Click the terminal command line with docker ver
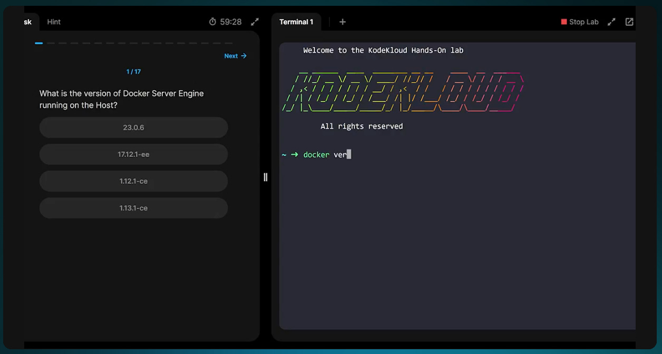The image size is (662, 354). click(316, 154)
